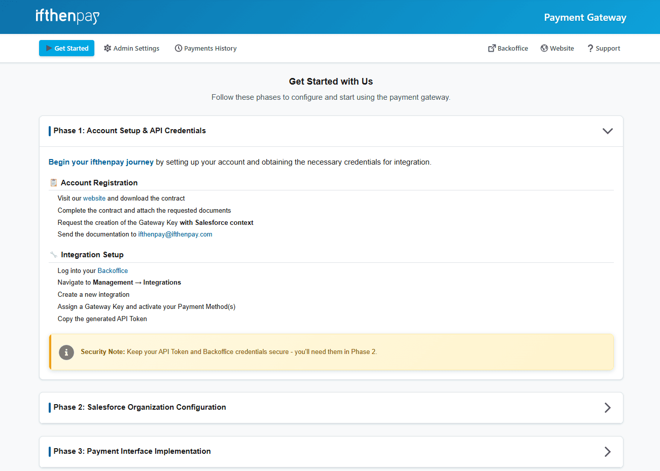
Task: Click the play icon on Get Started
Action: (x=49, y=48)
